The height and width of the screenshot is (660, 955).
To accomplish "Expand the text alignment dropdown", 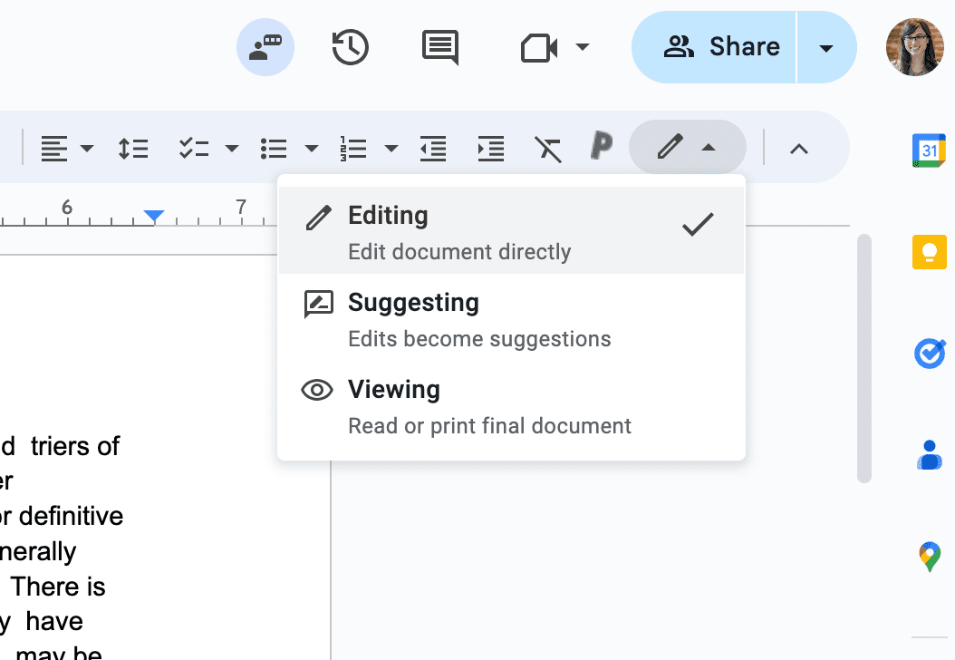I will tap(87, 148).
